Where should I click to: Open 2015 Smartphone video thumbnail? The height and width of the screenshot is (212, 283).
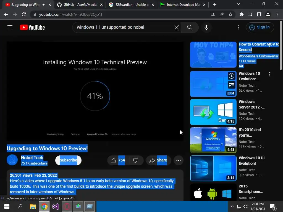coord(213,192)
